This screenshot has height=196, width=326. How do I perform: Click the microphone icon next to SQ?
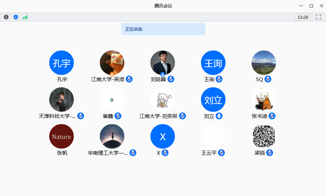(x=268, y=79)
